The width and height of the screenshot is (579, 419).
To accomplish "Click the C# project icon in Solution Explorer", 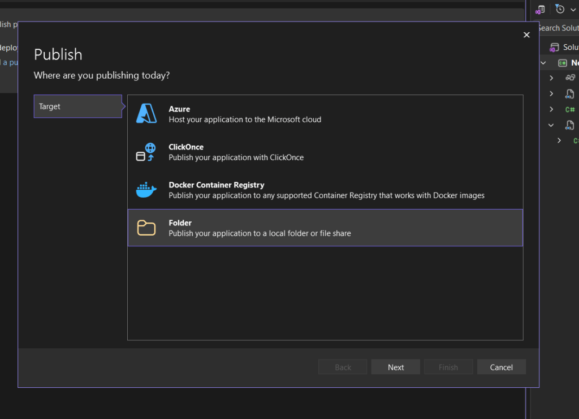I will [x=563, y=63].
